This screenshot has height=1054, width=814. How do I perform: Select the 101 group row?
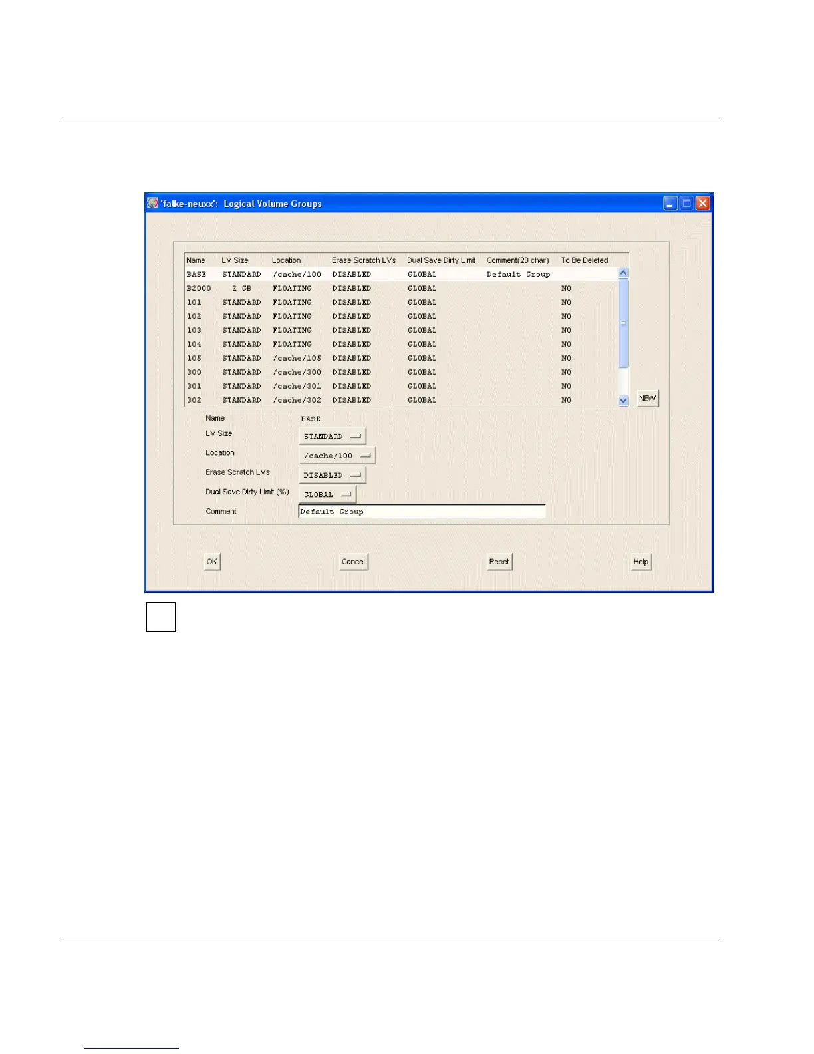pyautogui.click(x=401, y=302)
